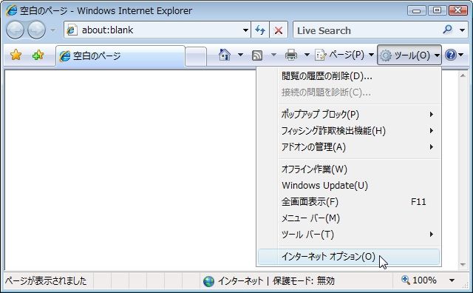Click the ツール(O) toolbar button
Image resolution: width=473 pixels, height=293 pixels.
click(x=409, y=55)
